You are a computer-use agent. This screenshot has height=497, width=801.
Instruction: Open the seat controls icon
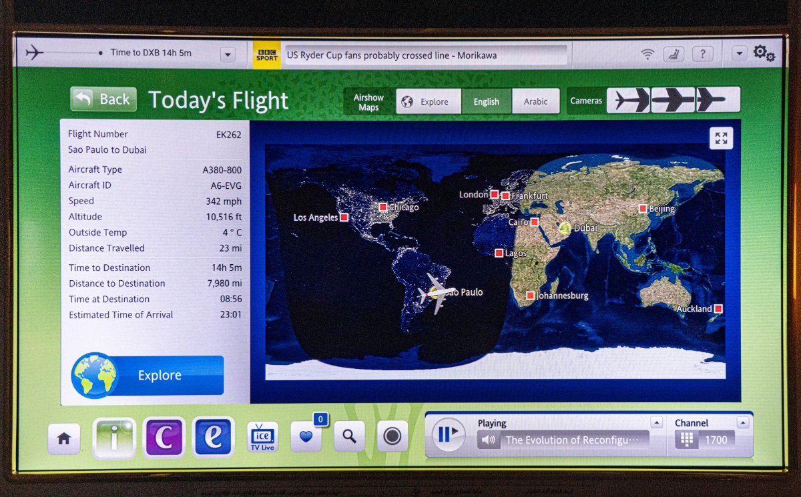[x=674, y=54]
